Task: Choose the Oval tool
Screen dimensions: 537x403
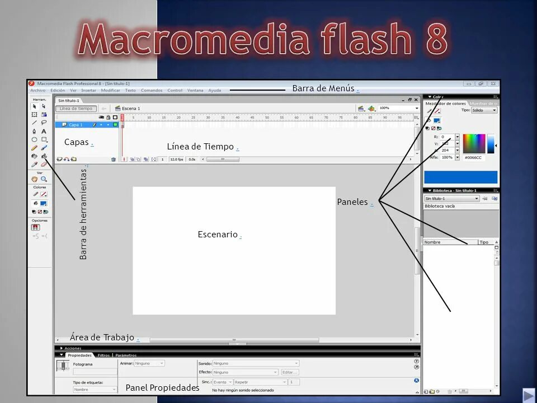Action: pos(34,139)
